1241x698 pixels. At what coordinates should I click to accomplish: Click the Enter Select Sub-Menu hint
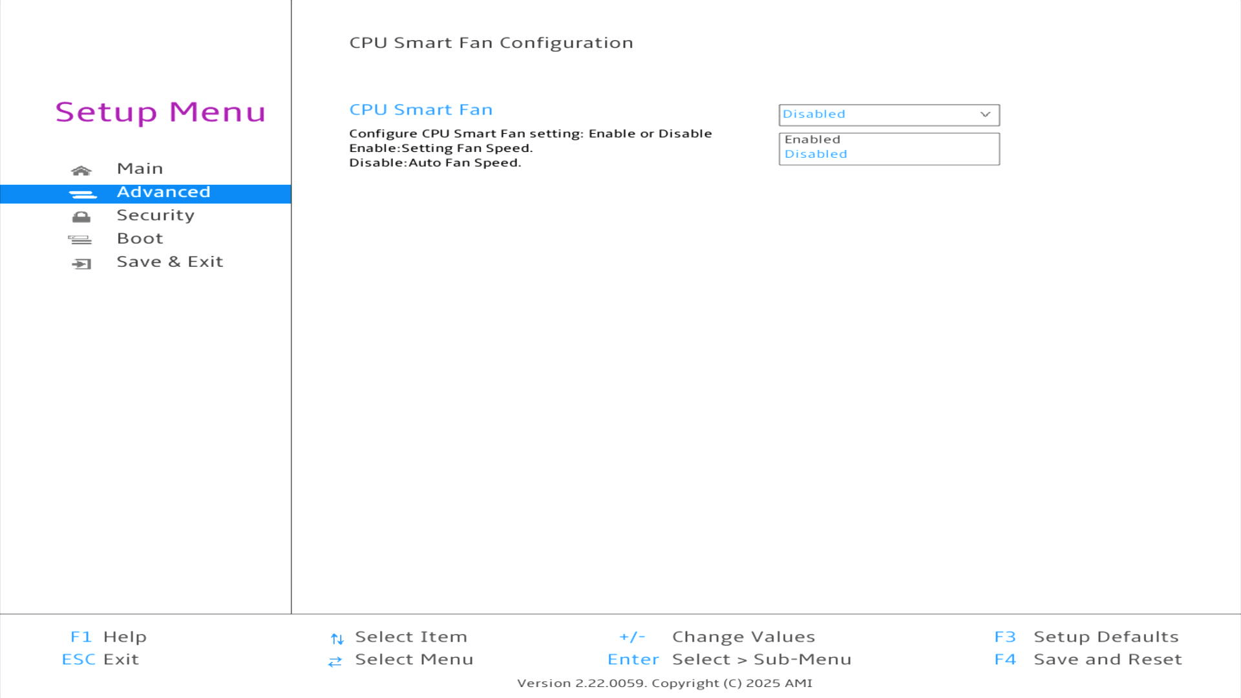pos(729,659)
